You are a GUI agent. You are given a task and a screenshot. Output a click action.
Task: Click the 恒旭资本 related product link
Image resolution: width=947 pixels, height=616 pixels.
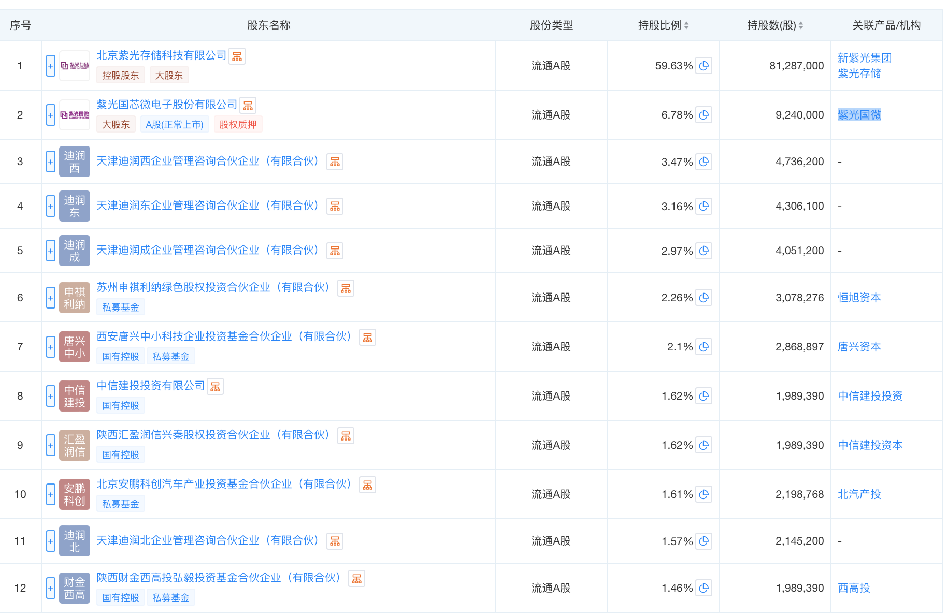pyautogui.click(x=859, y=298)
